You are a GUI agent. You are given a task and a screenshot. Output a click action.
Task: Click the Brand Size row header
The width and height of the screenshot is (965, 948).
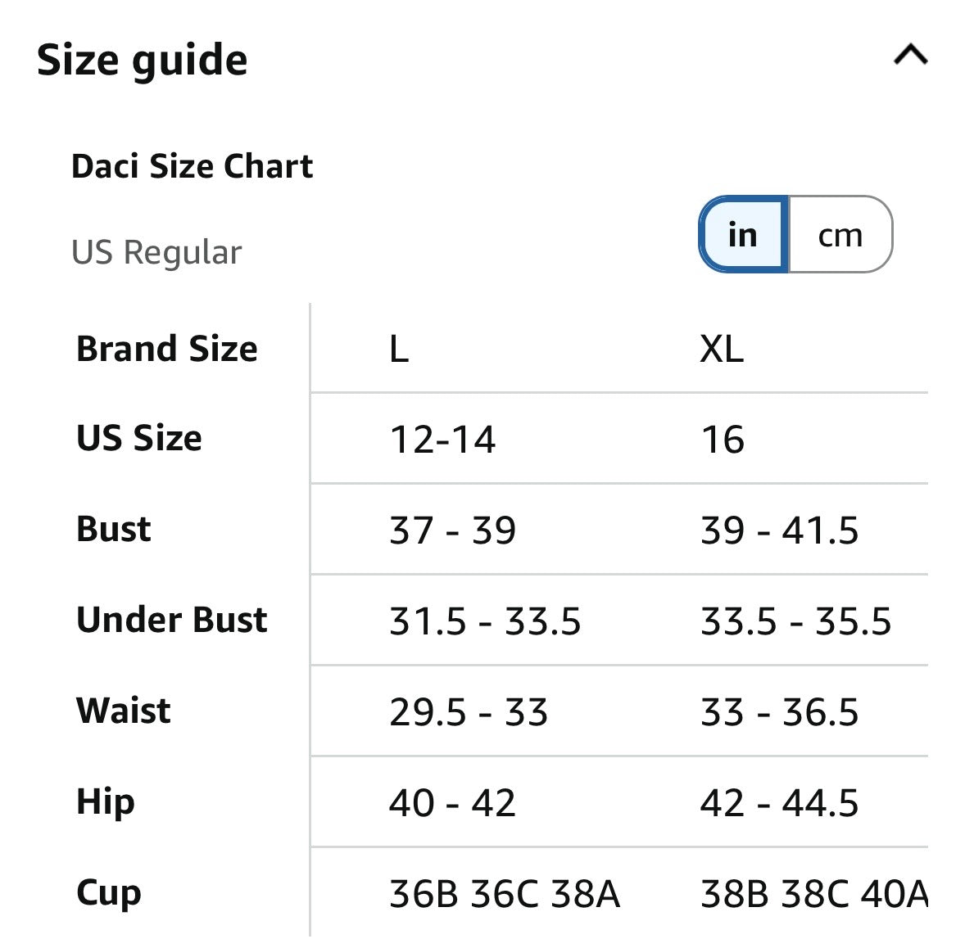(x=167, y=348)
